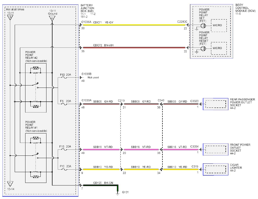Click the 'C3323' connector label
This screenshot has width=258, height=199.
click(x=194, y=101)
